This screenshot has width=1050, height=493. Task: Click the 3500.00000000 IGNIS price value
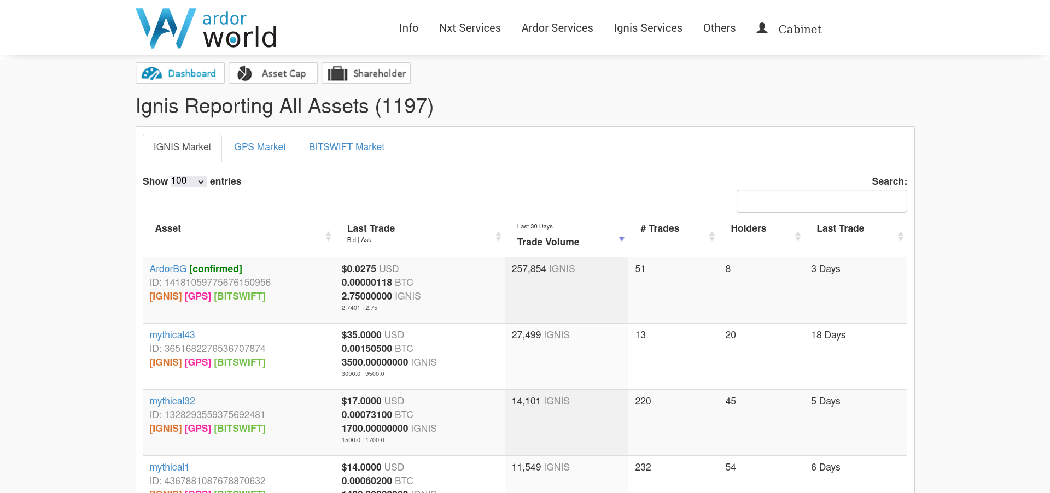point(389,362)
